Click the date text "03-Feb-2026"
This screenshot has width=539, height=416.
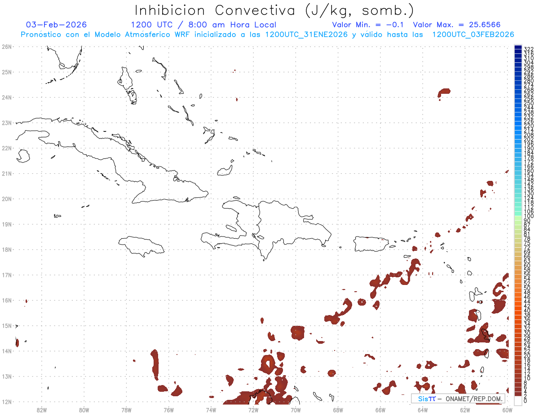click(x=57, y=25)
